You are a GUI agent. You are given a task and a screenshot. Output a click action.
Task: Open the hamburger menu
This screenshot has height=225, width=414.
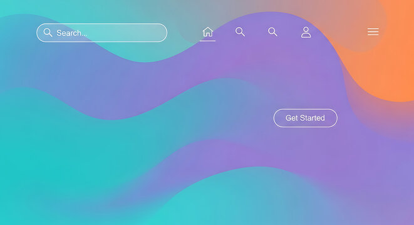click(373, 32)
